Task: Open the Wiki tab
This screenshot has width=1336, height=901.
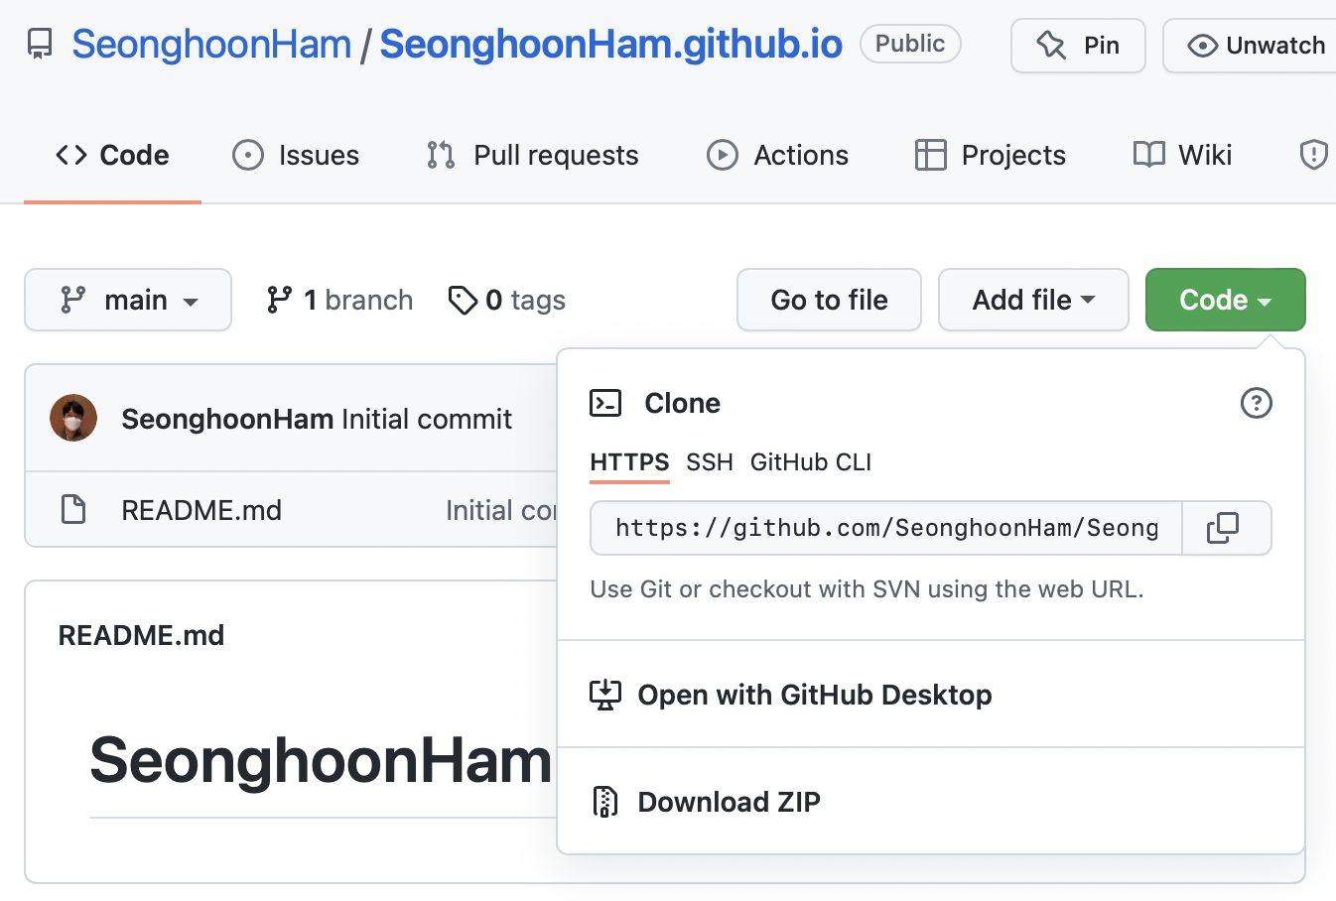Action: point(1182,155)
